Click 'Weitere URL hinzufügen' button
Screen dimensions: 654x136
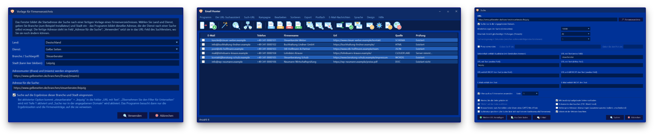point(492,117)
